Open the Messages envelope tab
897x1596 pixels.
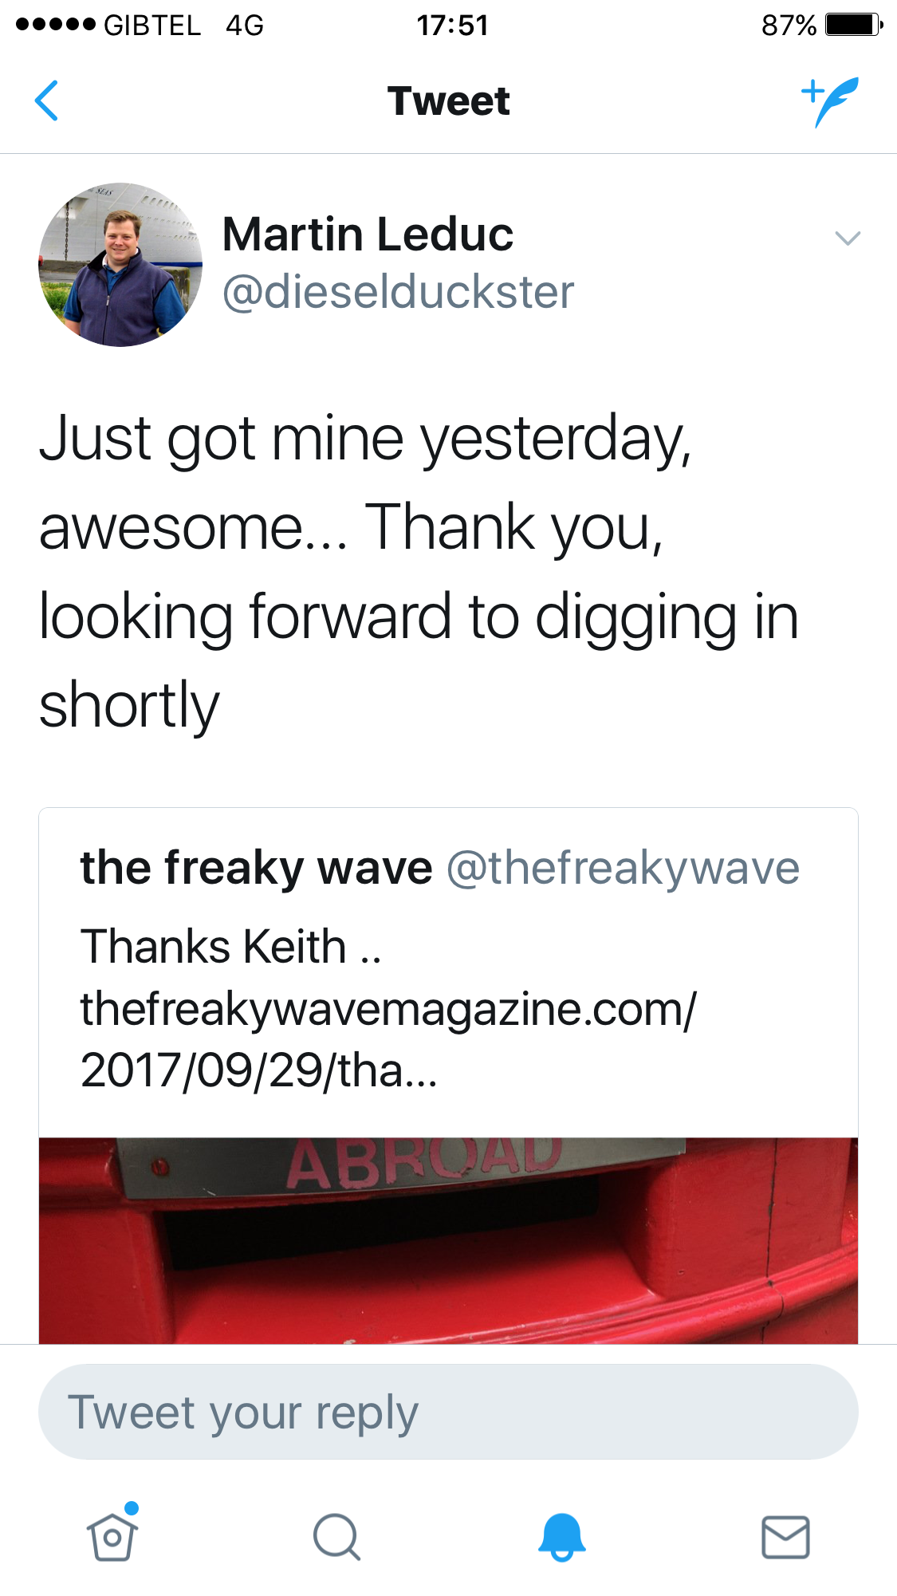click(x=785, y=1536)
